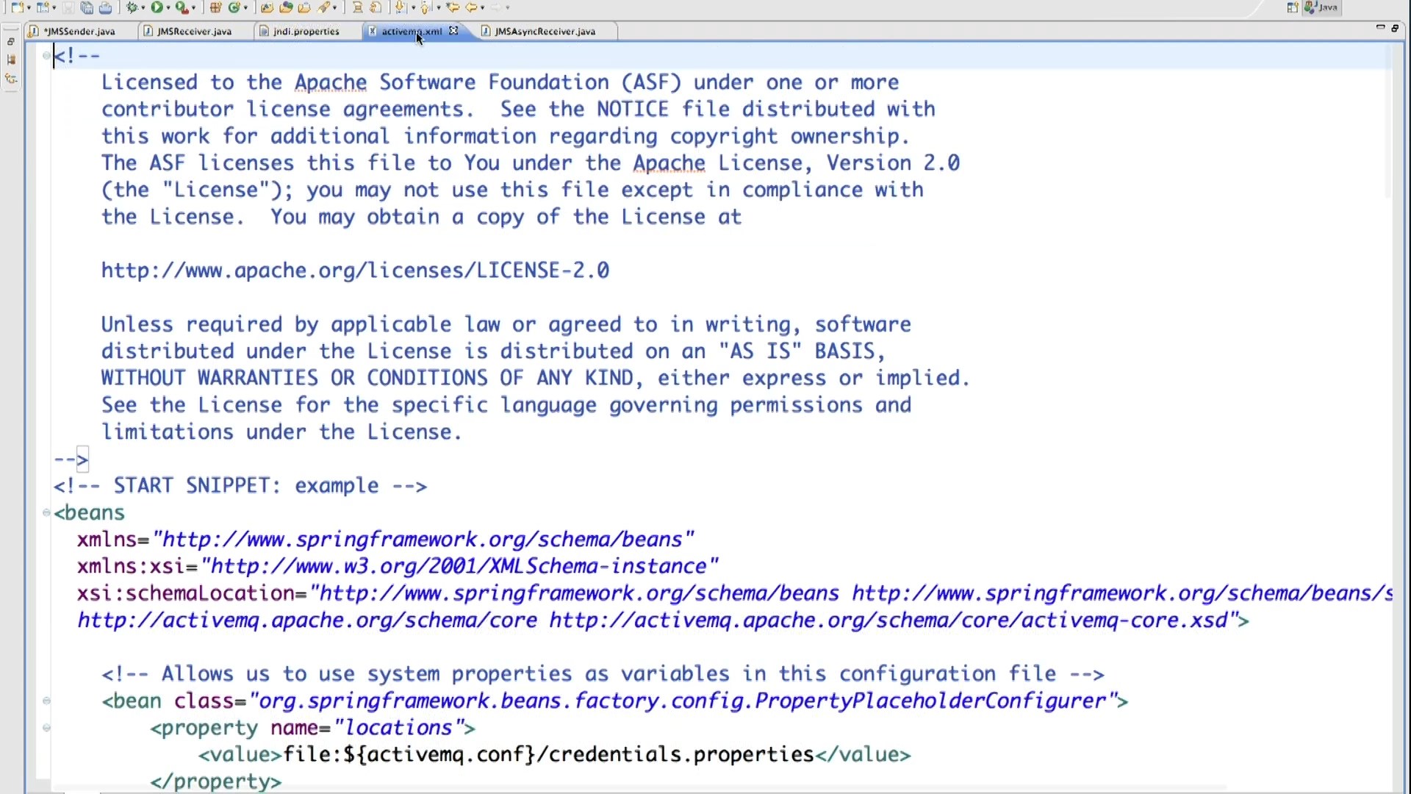Click the Debug bug icon
This screenshot has width=1411, height=794.
tap(132, 7)
